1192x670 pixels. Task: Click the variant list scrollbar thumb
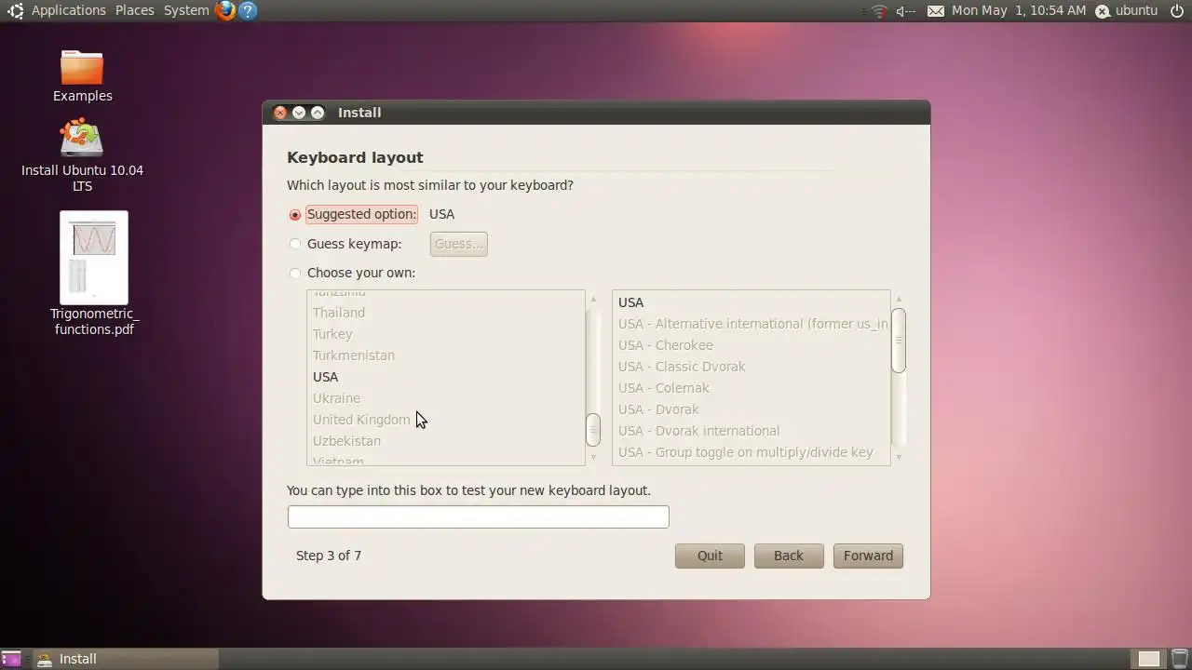click(899, 340)
